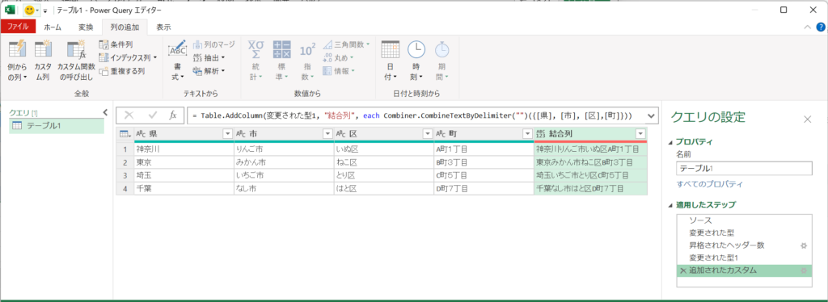Open the 解析 parse tool
828x302 pixels.
[x=209, y=70]
